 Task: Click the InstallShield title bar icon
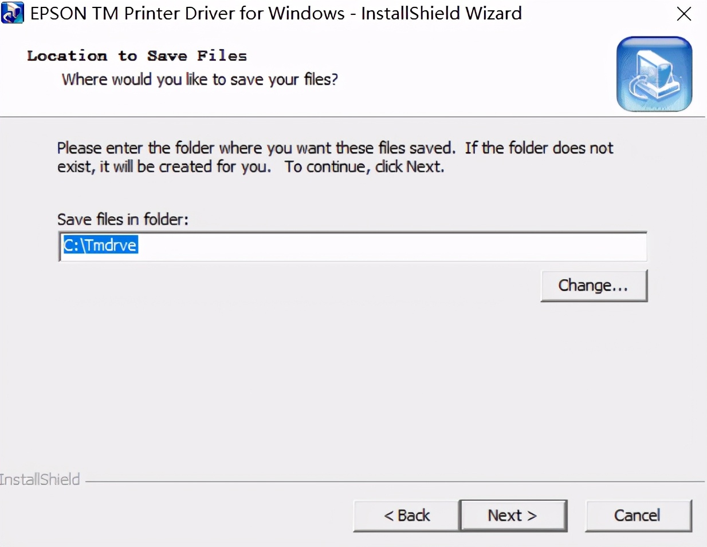13,13
